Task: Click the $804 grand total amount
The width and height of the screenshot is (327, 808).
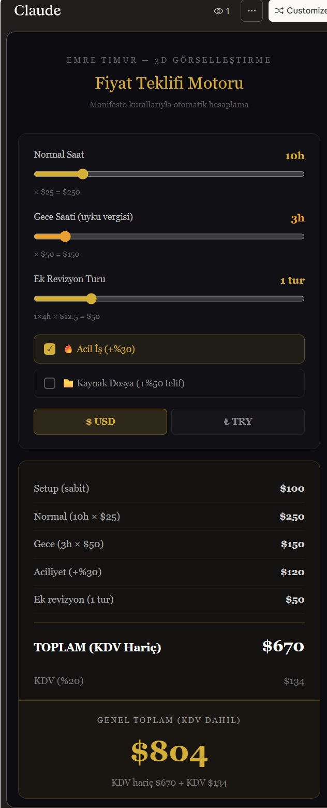Action: tap(169, 753)
